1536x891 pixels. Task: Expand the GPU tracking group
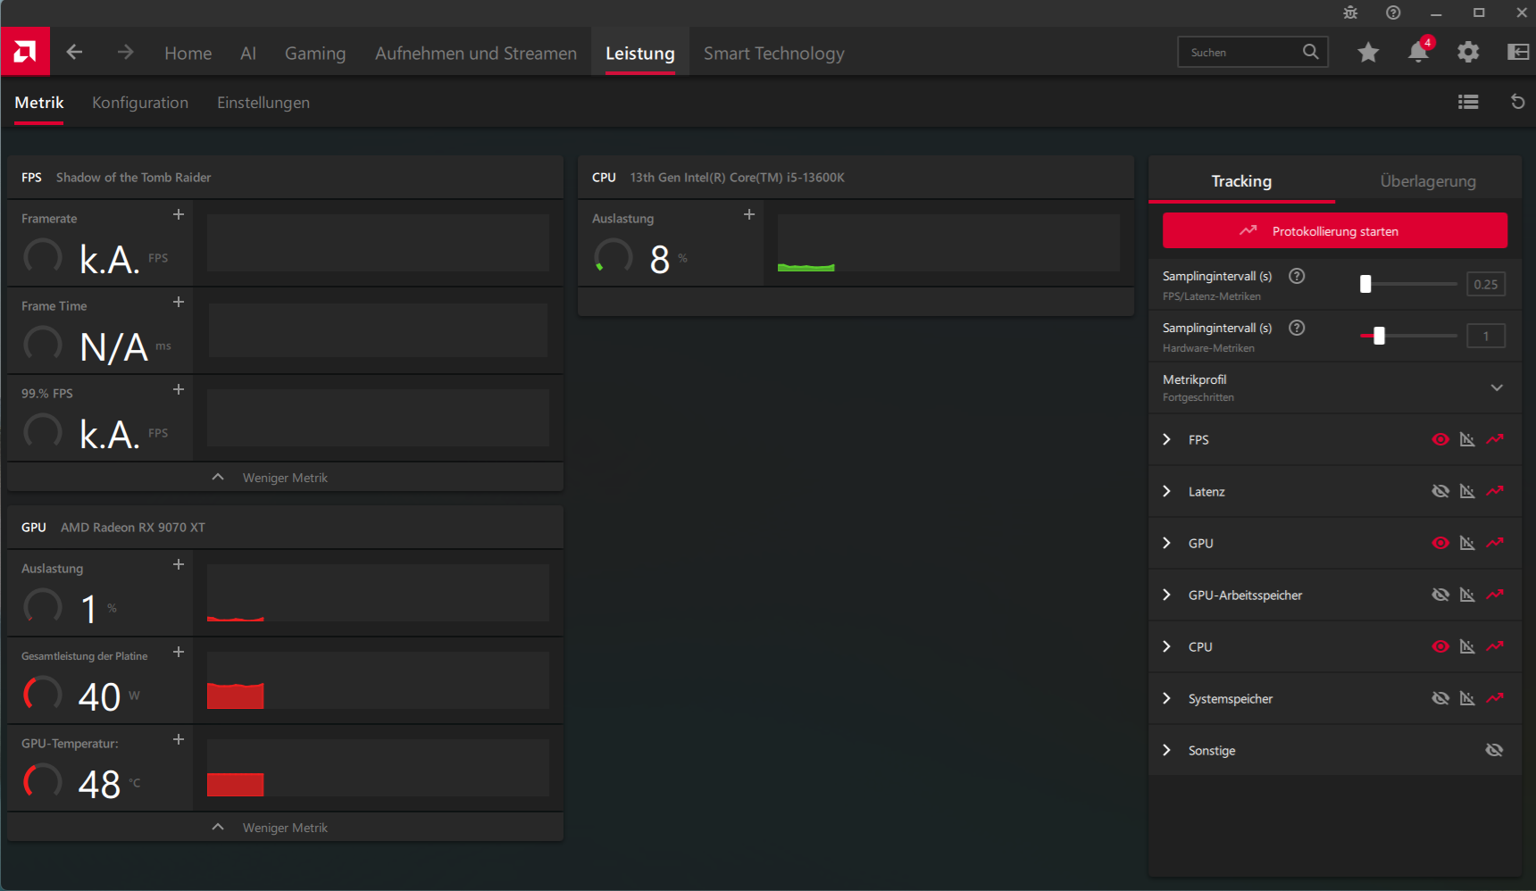point(1166,543)
